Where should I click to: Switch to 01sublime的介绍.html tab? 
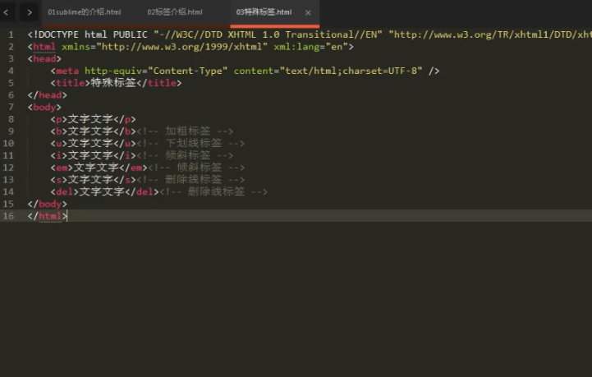pos(85,12)
